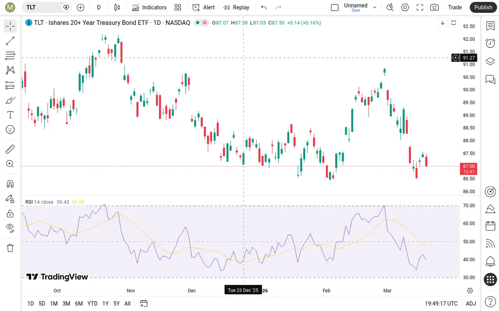Open the products grid menu
Screen dimensions: 499x311
[x=490, y=279]
